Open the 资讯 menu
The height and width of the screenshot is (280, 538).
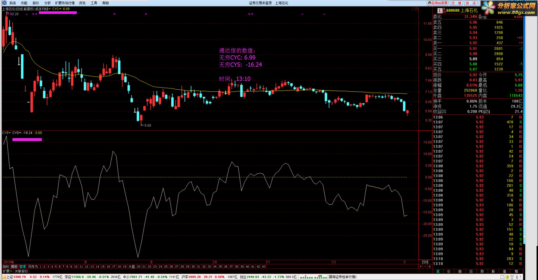tap(82, 3)
